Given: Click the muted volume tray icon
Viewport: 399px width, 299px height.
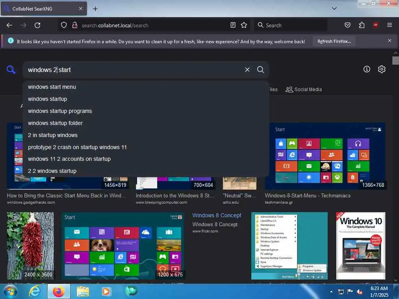Looking at the screenshot, I should click(x=359, y=292).
